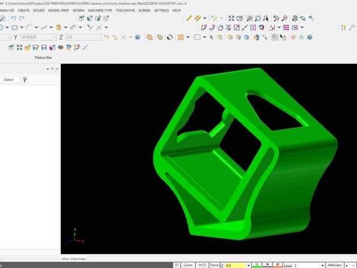This screenshot has width=357, height=268.
Task: Open the MODEL PREP menu
Action: tap(59, 10)
